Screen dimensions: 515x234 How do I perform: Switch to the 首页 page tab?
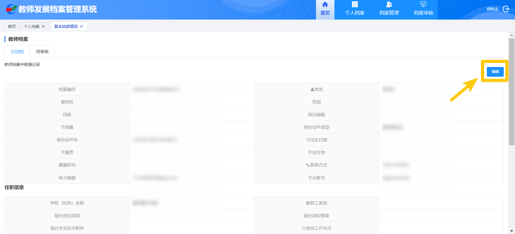[x=12, y=26]
